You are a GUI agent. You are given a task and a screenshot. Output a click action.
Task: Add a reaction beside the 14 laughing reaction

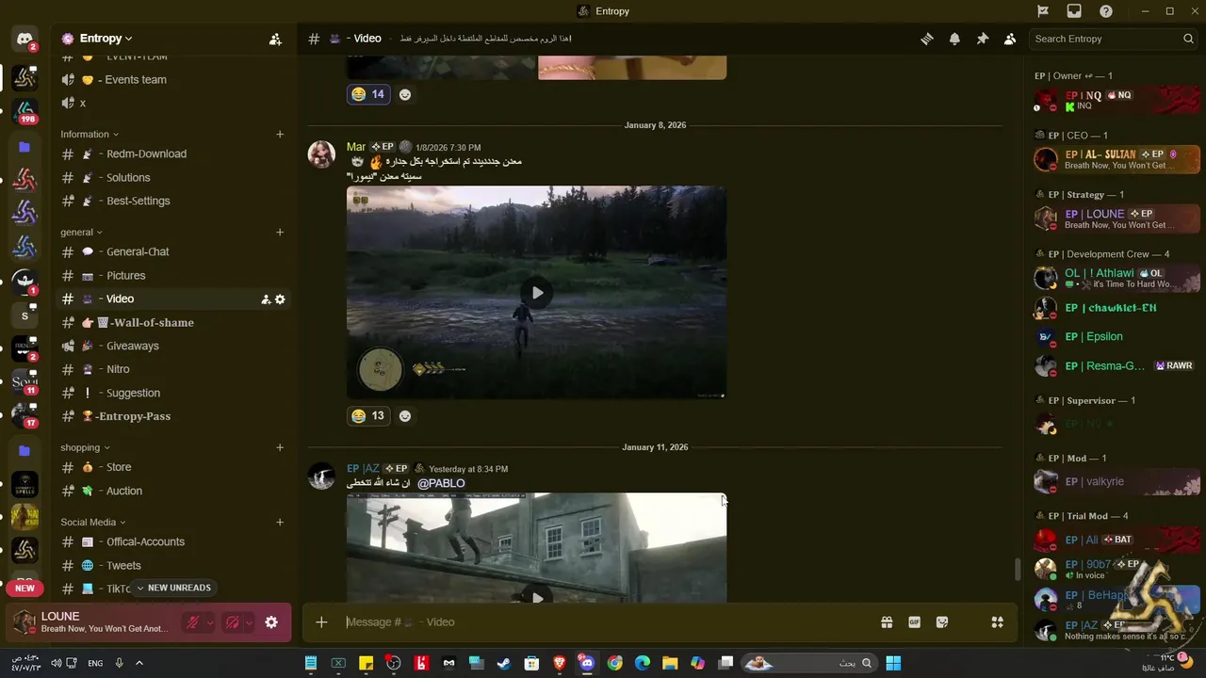tap(405, 94)
